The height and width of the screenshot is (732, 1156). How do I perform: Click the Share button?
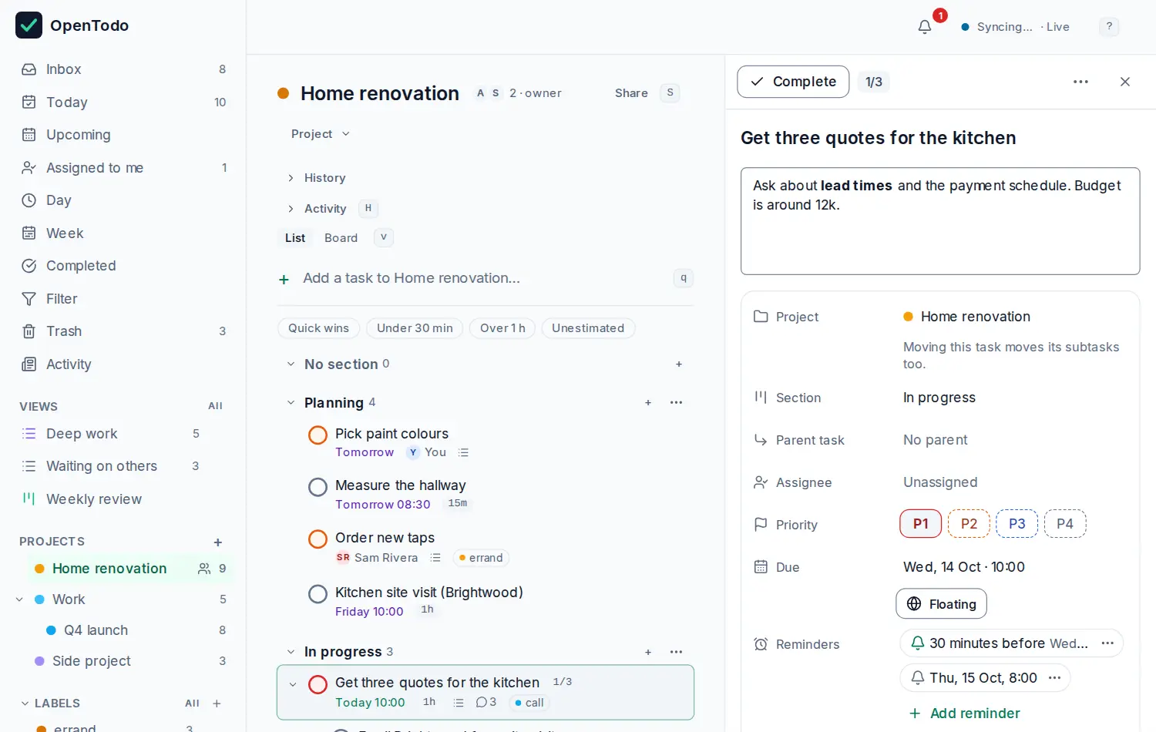coord(631,93)
